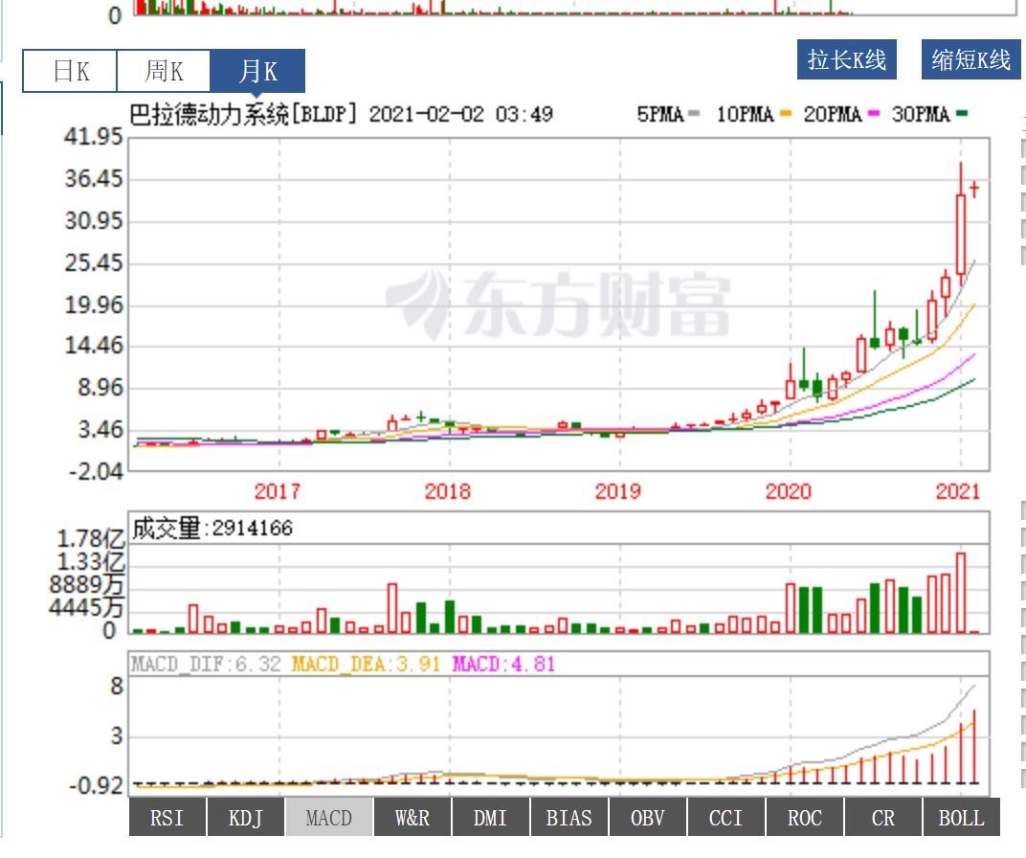Click the 30PMA legend label
This screenshot has height=858, width=1026.
click(920, 115)
